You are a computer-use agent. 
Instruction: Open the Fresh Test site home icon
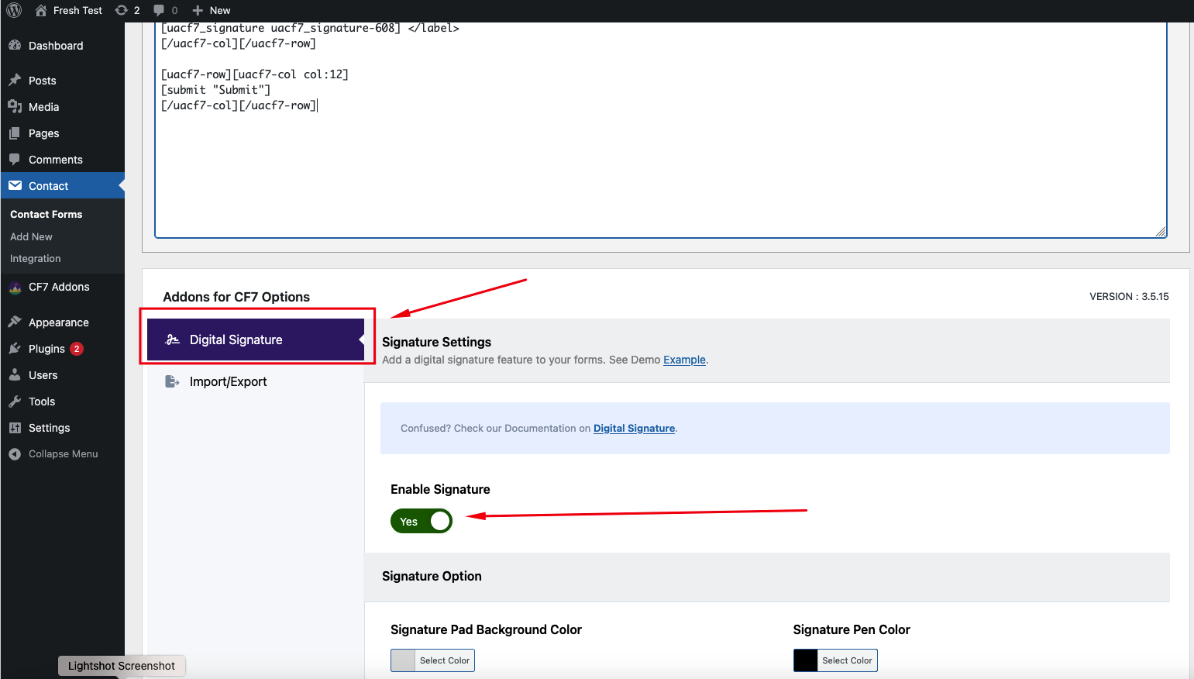pyautogui.click(x=41, y=10)
